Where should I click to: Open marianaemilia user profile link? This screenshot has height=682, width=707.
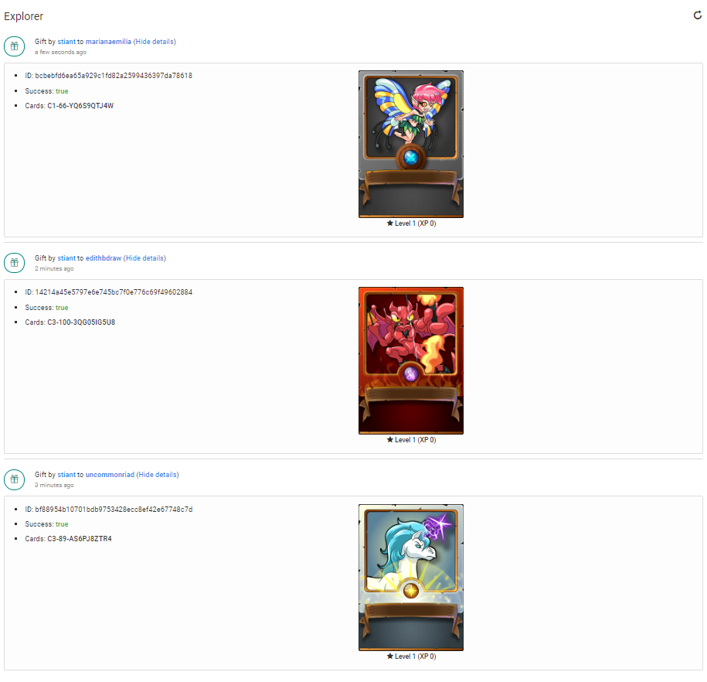(x=108, y=42)
